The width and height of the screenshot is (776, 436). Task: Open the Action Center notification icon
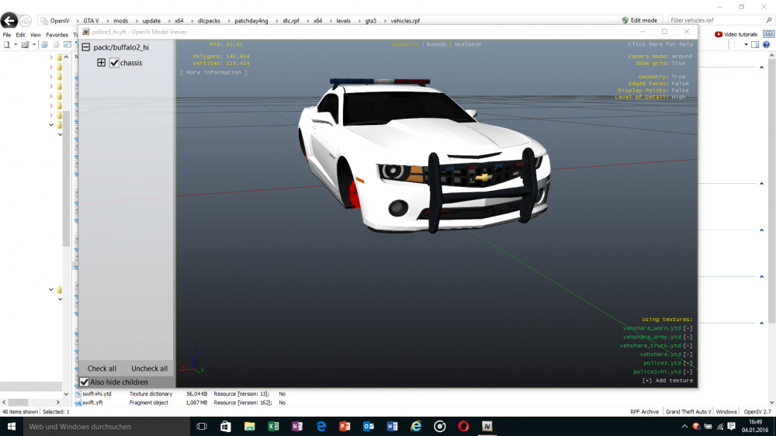coord(732,426)
